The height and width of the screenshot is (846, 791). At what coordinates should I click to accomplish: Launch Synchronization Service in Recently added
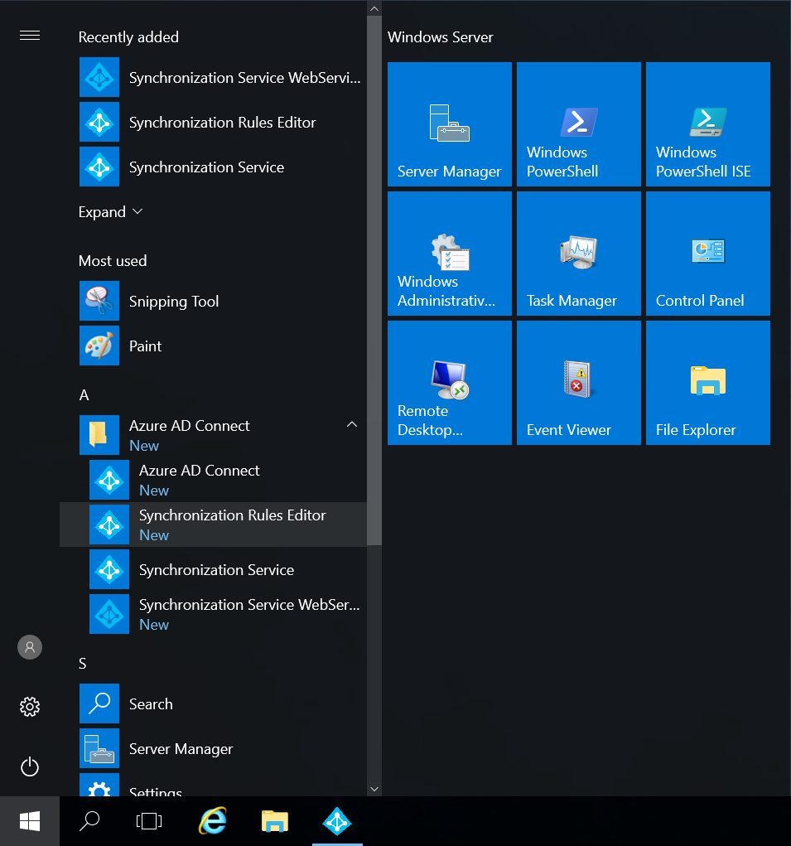(x=213, y=167)
